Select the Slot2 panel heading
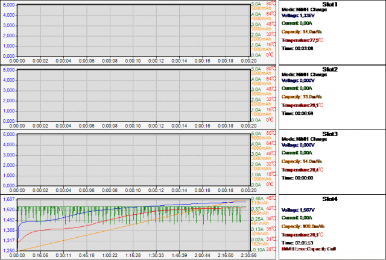Viewport: 386px width, 260px height. (330, 70)
